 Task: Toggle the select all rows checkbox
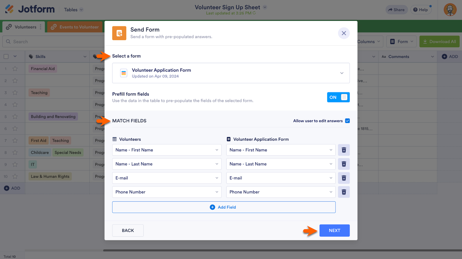pyautogui.click(x=6, y=57)
